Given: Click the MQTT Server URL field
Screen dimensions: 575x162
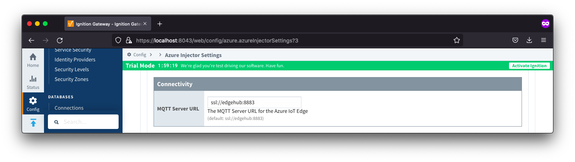Looking at the screenshot, I should (254, 102).
